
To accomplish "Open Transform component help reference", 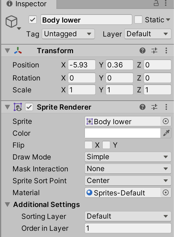I will [x=143, y=50].
